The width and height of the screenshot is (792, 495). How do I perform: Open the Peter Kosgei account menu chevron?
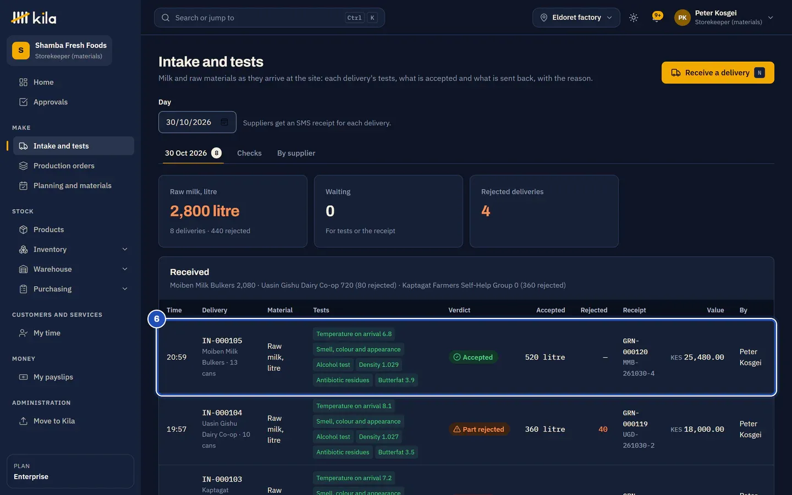(x=771, y=18)
